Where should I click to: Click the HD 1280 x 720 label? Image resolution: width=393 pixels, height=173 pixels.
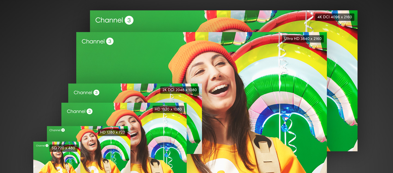point(112,132)
